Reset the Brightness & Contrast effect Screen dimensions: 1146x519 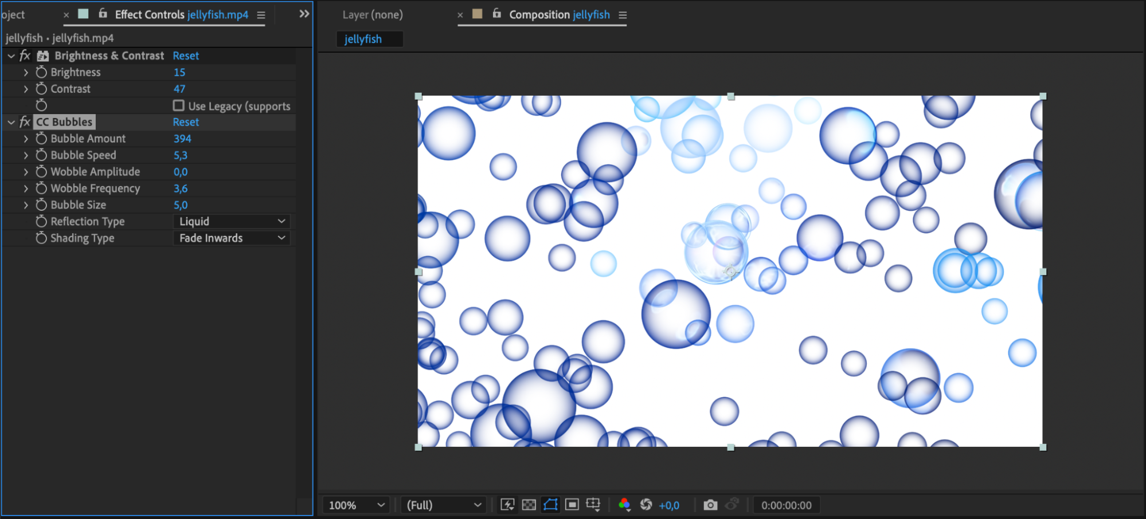[186, 56]
